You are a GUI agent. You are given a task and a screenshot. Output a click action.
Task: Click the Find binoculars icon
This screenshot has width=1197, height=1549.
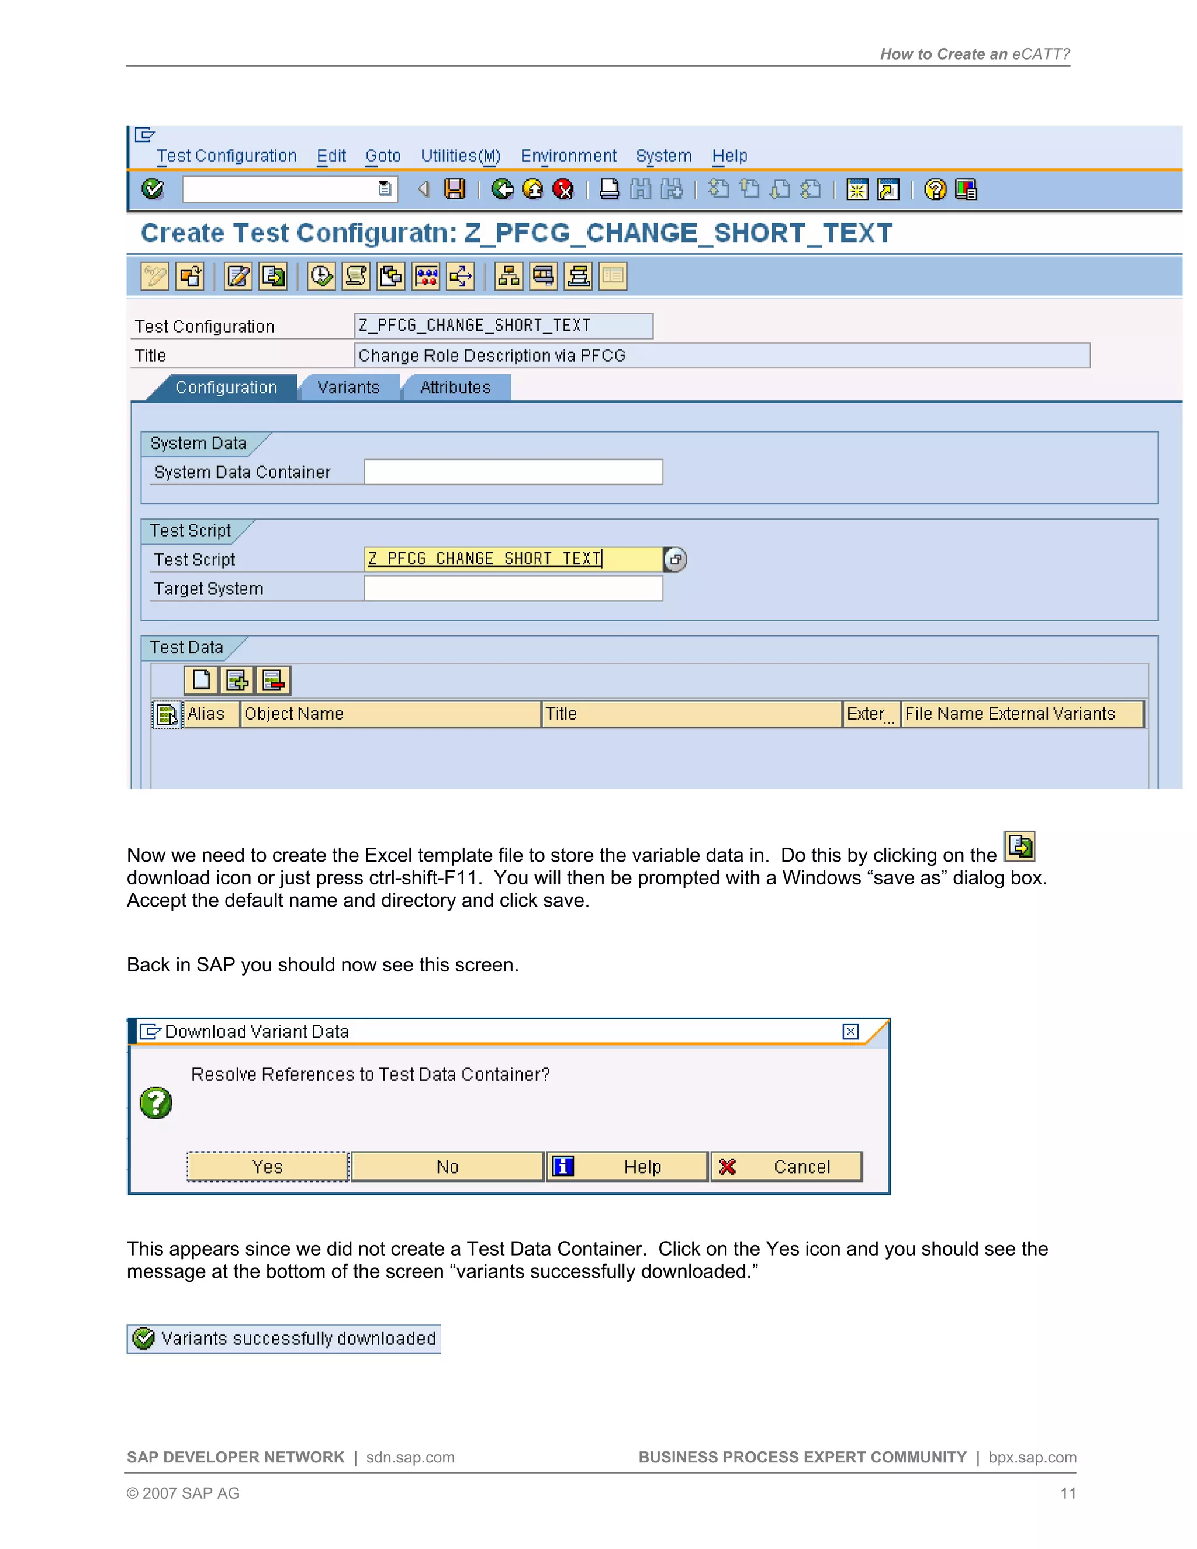click(641, 189)
